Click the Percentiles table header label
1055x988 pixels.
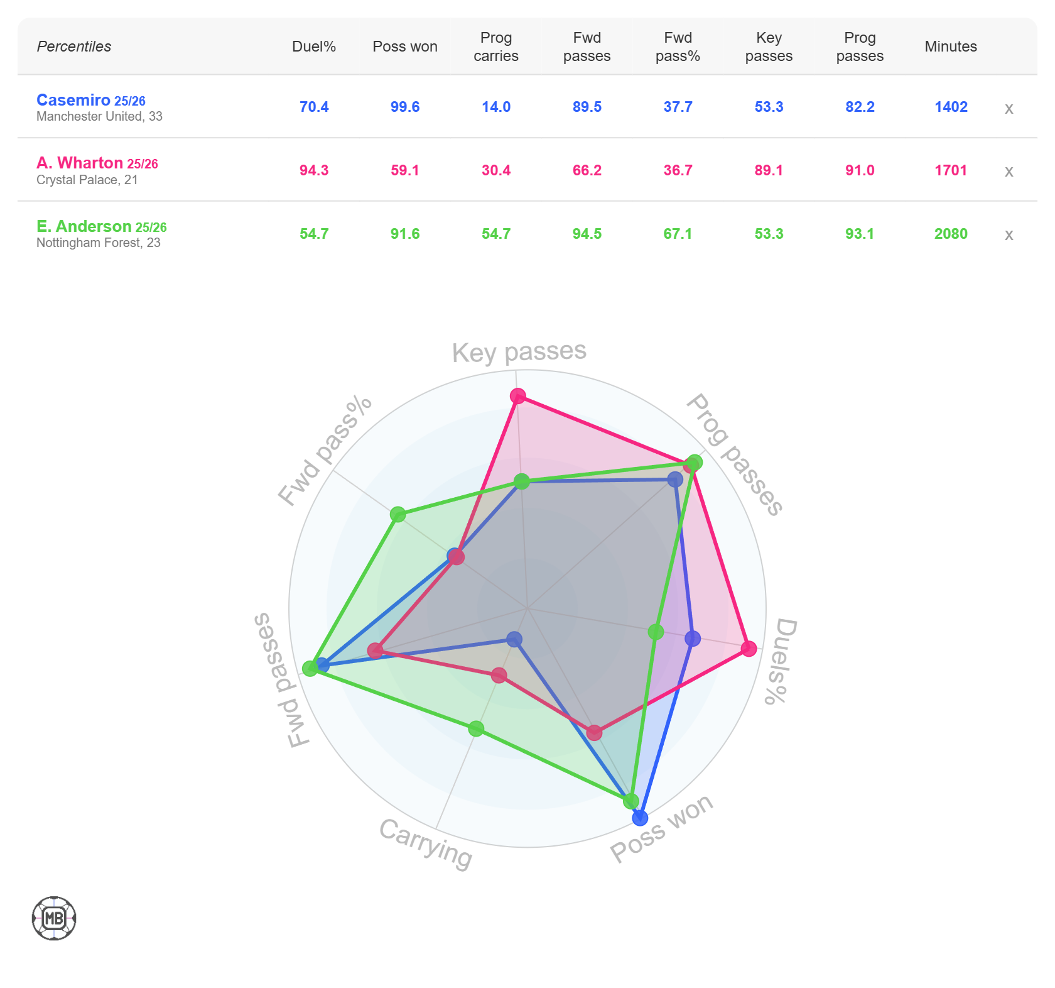[74, 47]
